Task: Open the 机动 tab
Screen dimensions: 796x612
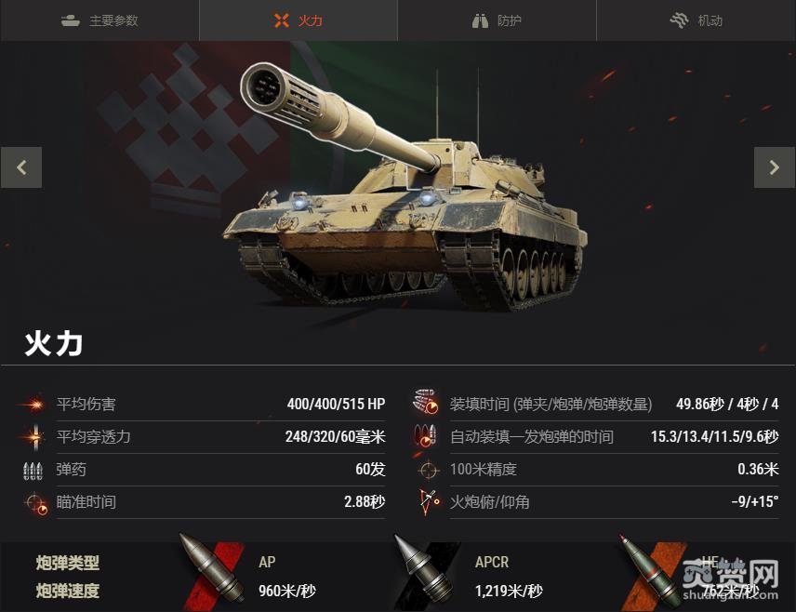Action: click(x=696, y=20)
